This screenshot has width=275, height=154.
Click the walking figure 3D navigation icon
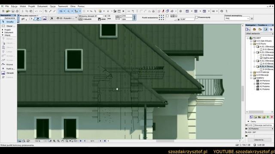(x=226, y=11)
